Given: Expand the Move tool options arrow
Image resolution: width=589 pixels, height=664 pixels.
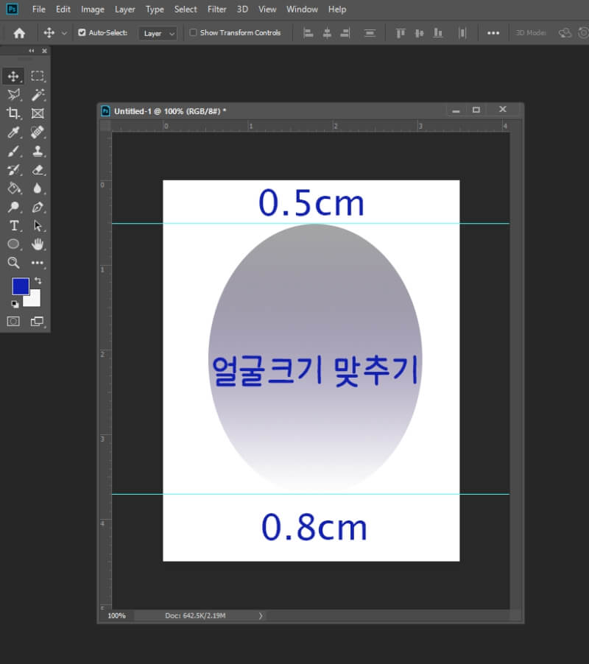Looking at the screenshot, I should 65,32.
